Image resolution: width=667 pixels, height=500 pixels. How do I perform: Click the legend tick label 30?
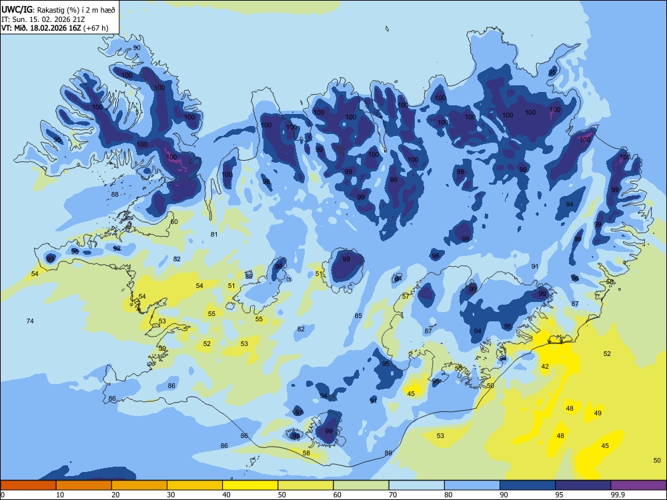click(171, 495)
